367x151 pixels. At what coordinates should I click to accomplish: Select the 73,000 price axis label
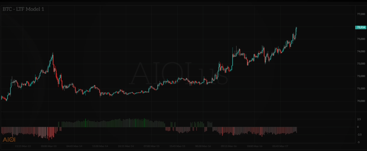point(360,64)
